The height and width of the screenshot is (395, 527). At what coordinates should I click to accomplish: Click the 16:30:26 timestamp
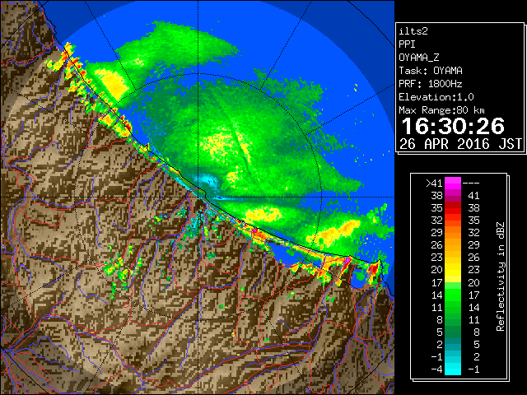point(453,126)
